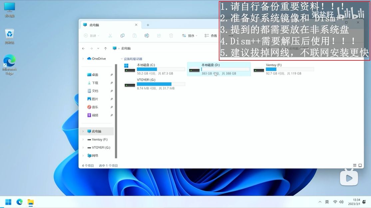Collapse the 设备和驱动器 group

click(122, 59)
